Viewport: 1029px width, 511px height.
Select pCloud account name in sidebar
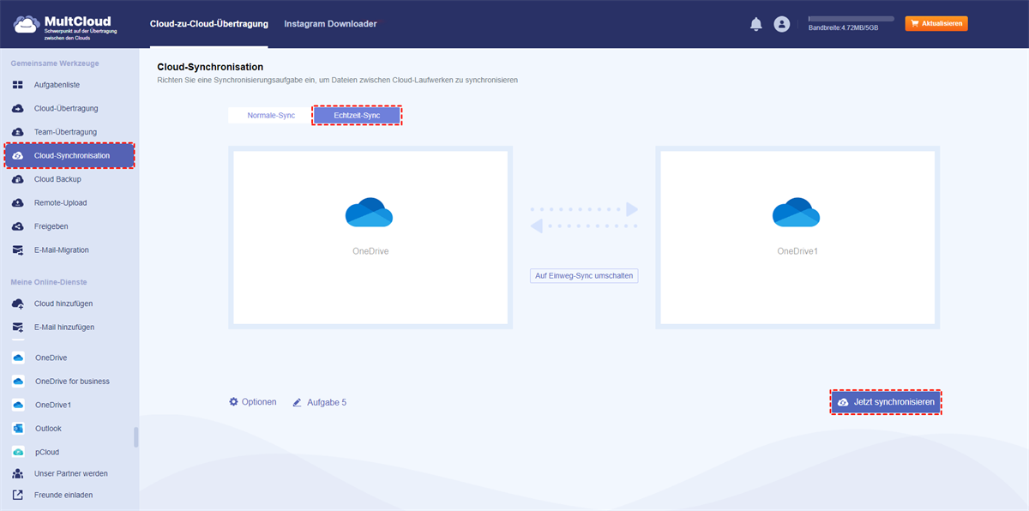46,452
